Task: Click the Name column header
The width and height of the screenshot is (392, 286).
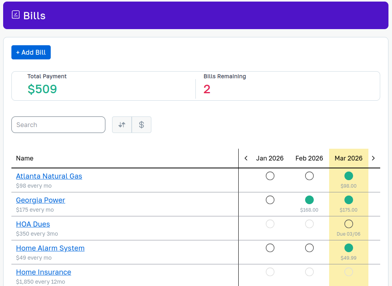Action: tap(24, 158)
